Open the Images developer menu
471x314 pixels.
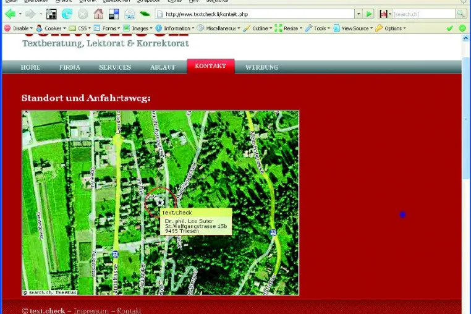pos(138,28)
